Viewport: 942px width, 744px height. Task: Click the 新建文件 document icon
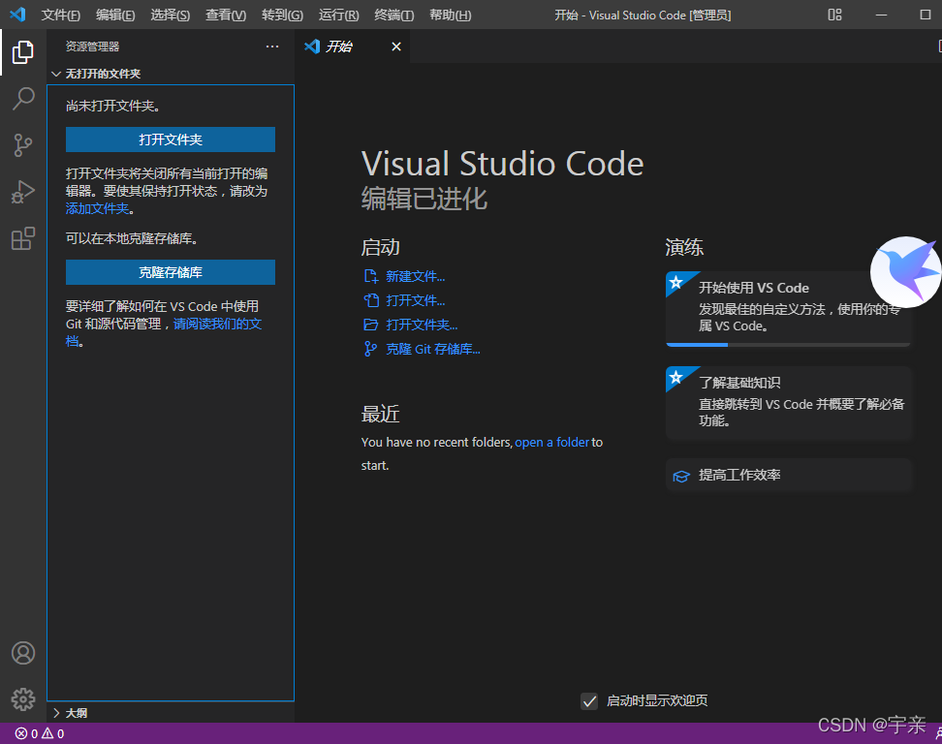(x=370, y=276)
